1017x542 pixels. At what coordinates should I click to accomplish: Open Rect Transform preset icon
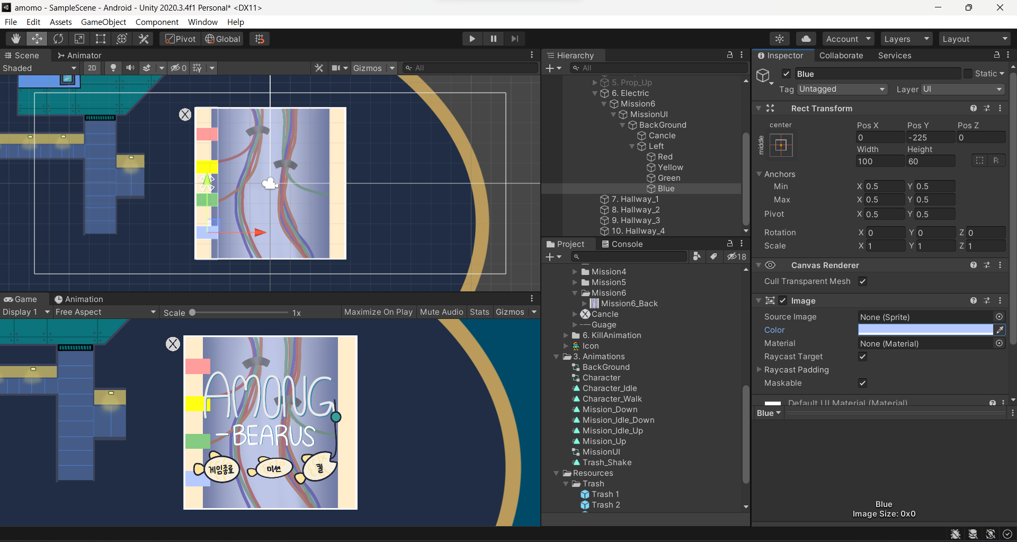click(987, 108)
